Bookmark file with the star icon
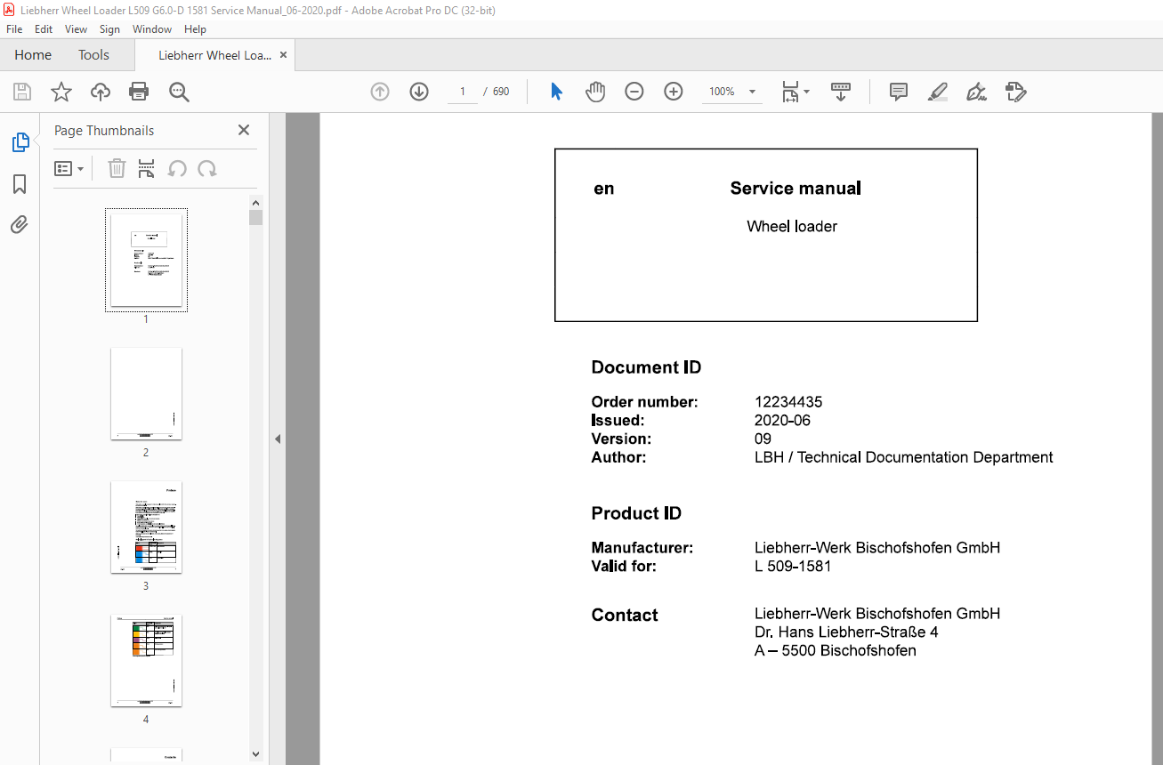The height and width of the screenshot is (765, 1163). tap(61, 92)
